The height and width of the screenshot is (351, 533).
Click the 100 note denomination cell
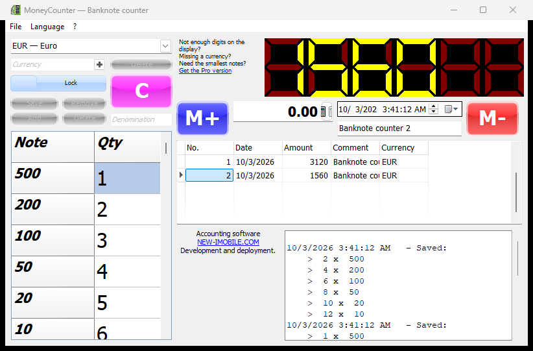tap(53, 241)
